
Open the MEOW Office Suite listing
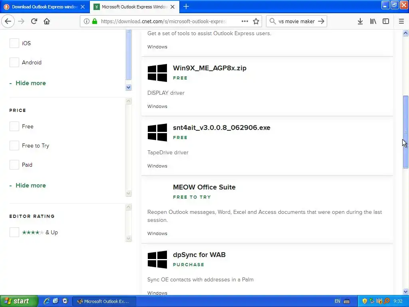[x=204, y=187]
